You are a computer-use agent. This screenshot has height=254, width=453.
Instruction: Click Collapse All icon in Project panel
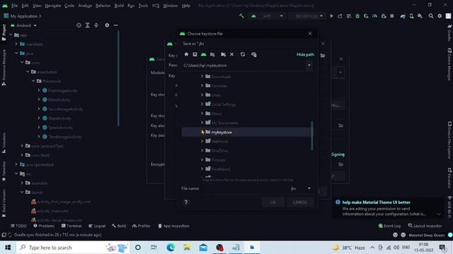click(x=96, y=25)
